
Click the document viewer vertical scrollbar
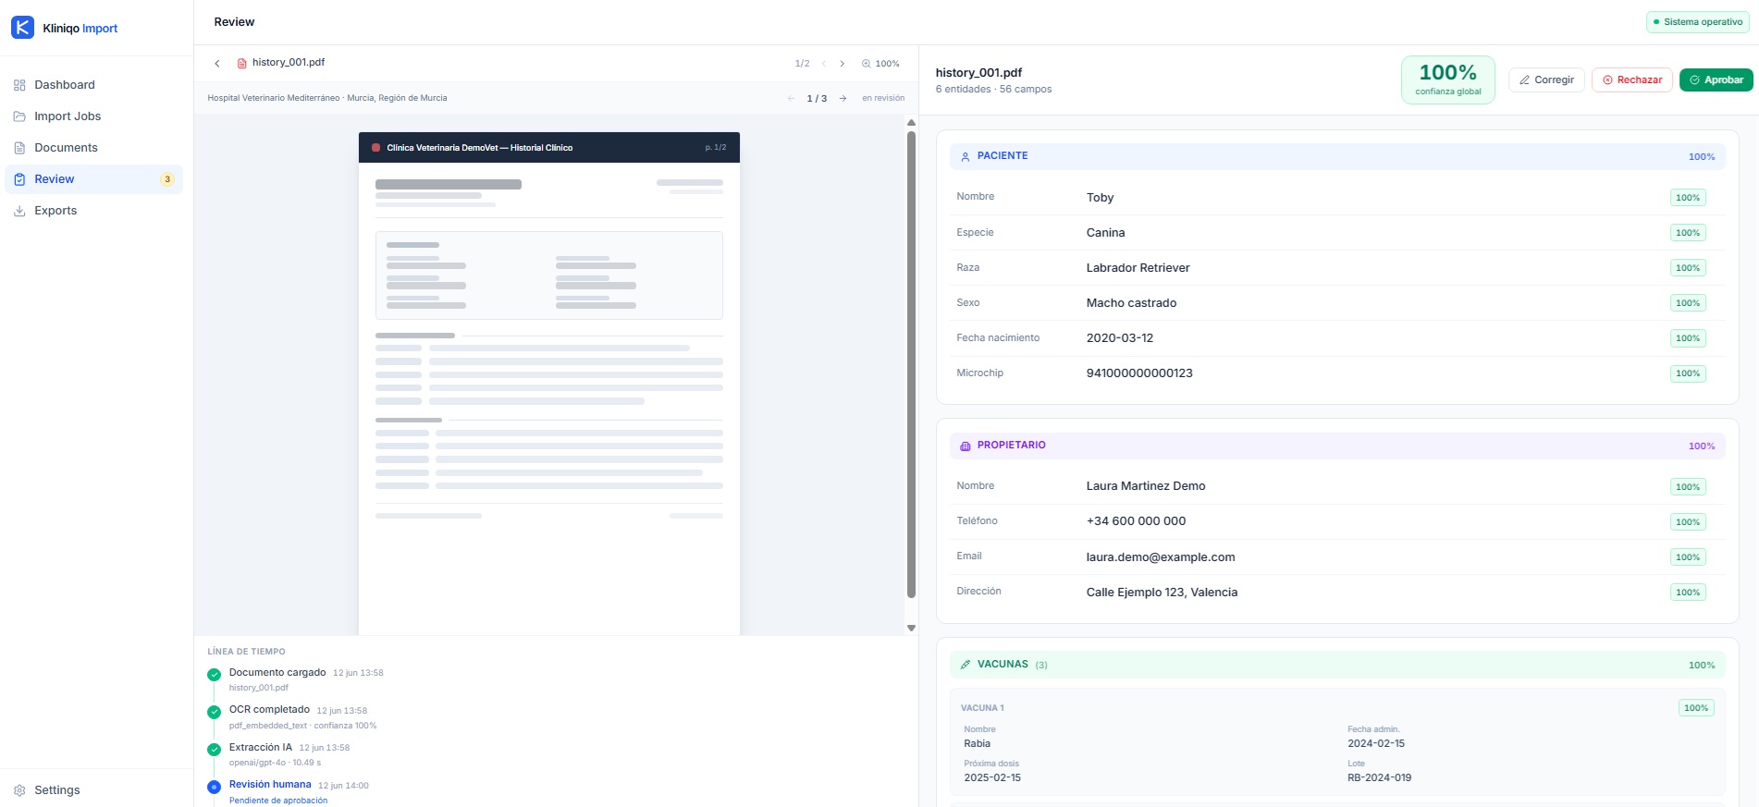pyautogui.click(x=911, y=365)
